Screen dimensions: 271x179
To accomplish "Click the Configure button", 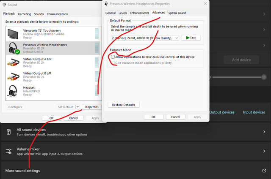I will click(15, 107).
